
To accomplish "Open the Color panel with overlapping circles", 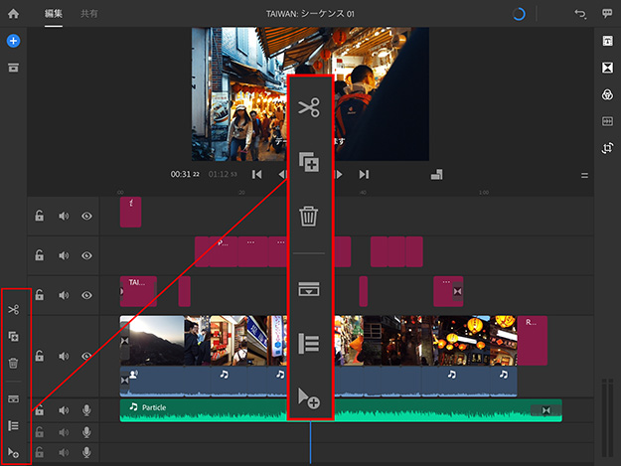I will tap(607, 94).
